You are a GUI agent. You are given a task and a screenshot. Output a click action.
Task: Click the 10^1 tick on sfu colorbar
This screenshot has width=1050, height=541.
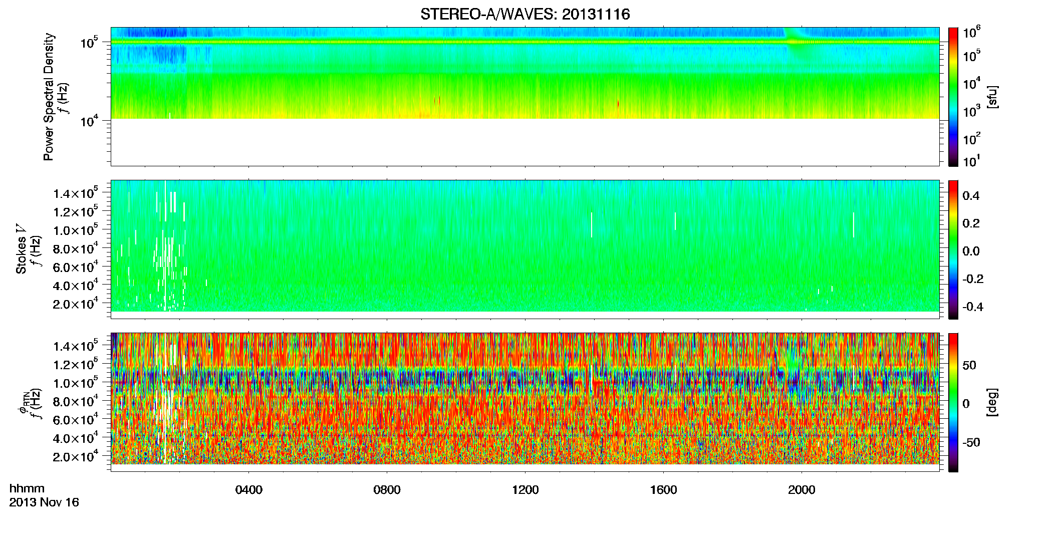pos(972,161)
